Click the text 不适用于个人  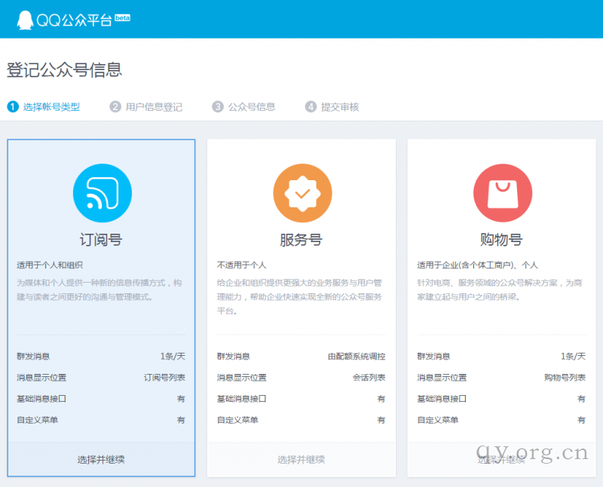(x=241, y=265)
